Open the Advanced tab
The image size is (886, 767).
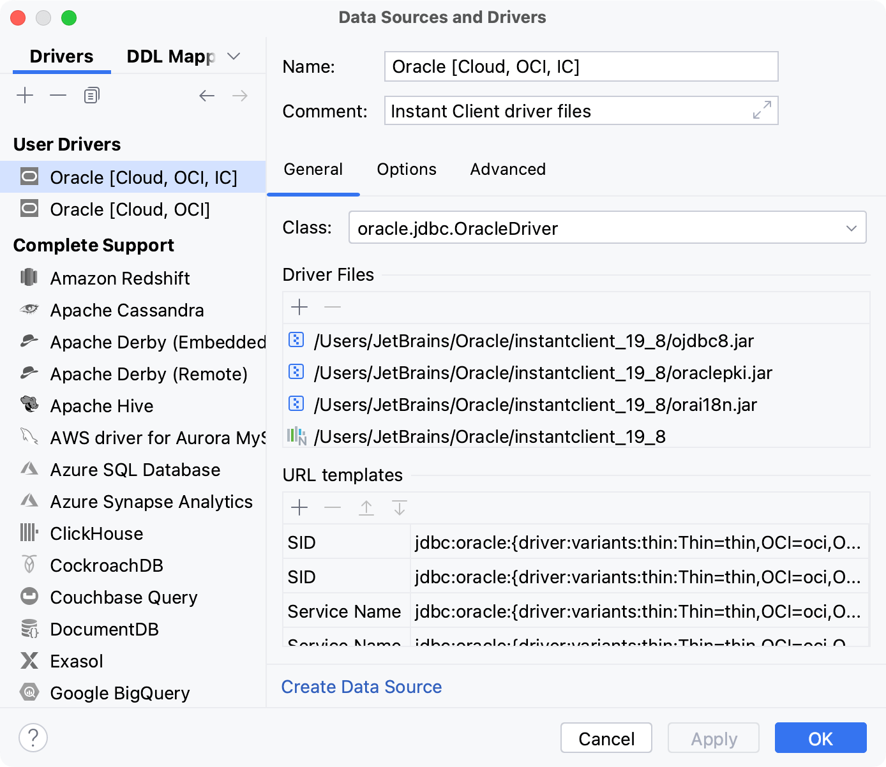[x=507, y=169]
